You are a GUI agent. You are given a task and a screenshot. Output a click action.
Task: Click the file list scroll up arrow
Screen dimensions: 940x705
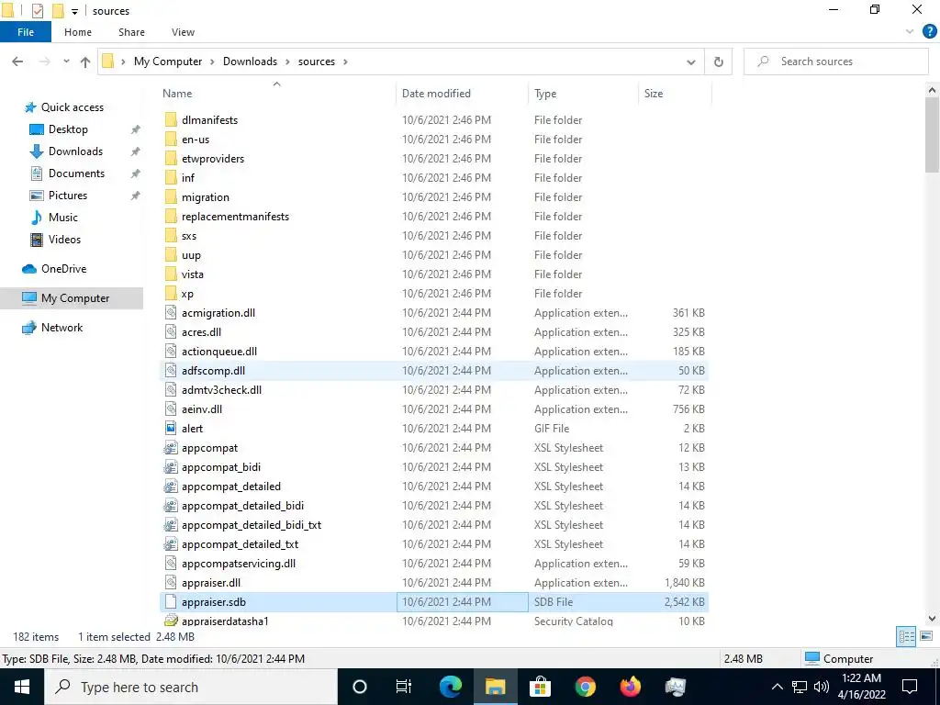(x=932, y=91)
